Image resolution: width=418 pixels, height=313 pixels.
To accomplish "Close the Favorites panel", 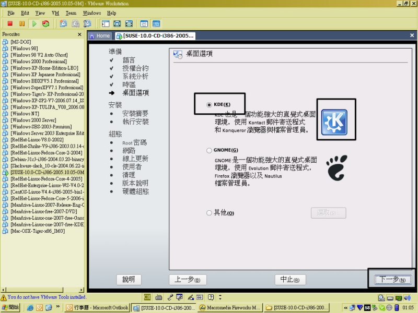I will [79, 34].
